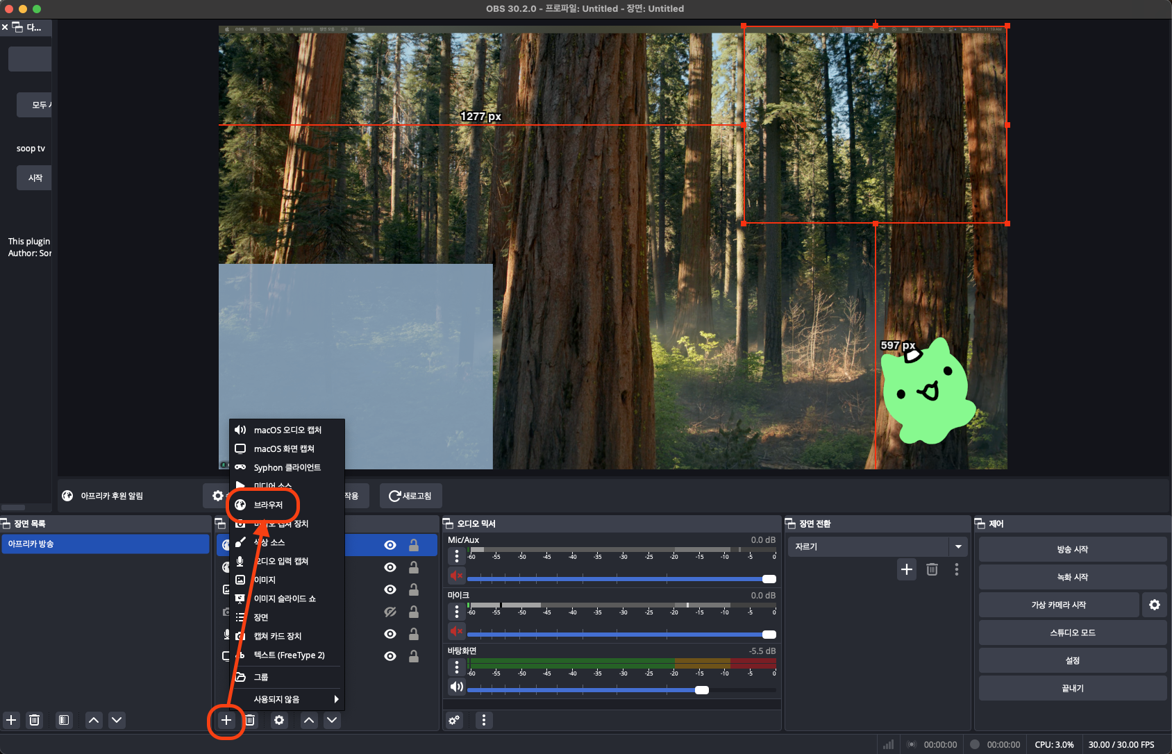The width and height of the screenshot is (1172, 754).
Task: Add a new scene with plus icon
Action: (11, 720)
